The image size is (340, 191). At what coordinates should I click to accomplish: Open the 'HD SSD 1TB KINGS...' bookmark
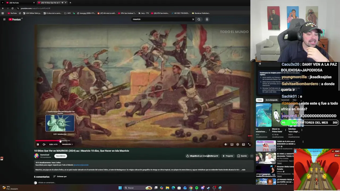pyautogui.click(x=180, y=13)
